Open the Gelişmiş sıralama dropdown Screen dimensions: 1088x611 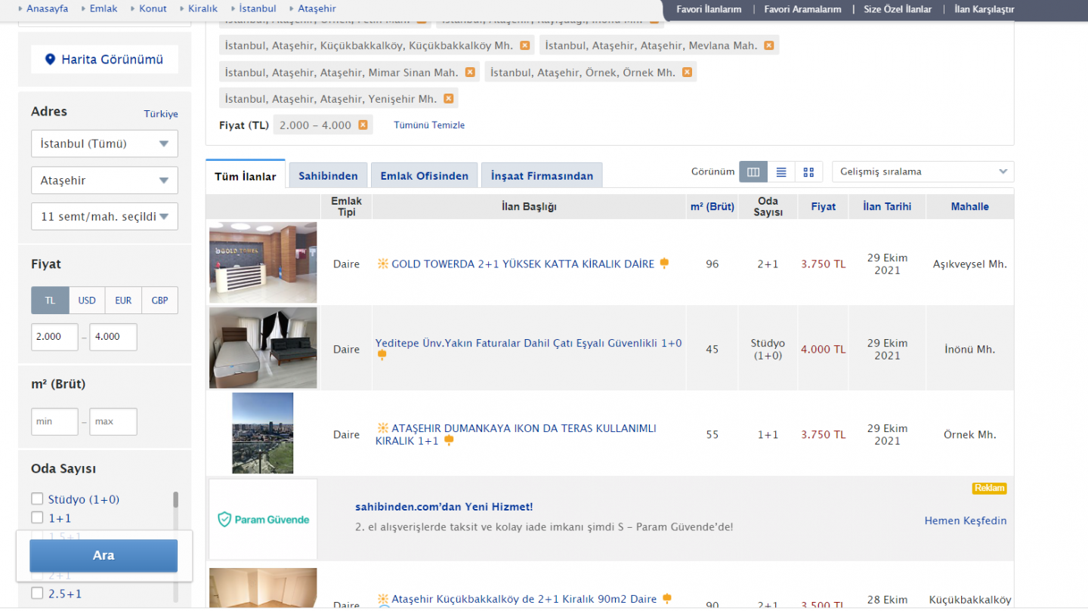point(922,171)
